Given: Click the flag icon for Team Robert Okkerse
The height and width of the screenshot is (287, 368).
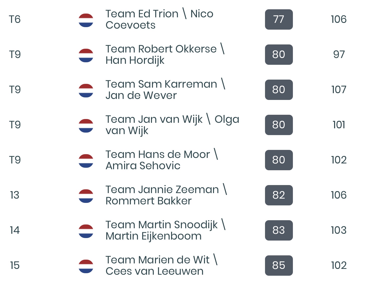Looking at the screenshot, I should click(86, 55).
